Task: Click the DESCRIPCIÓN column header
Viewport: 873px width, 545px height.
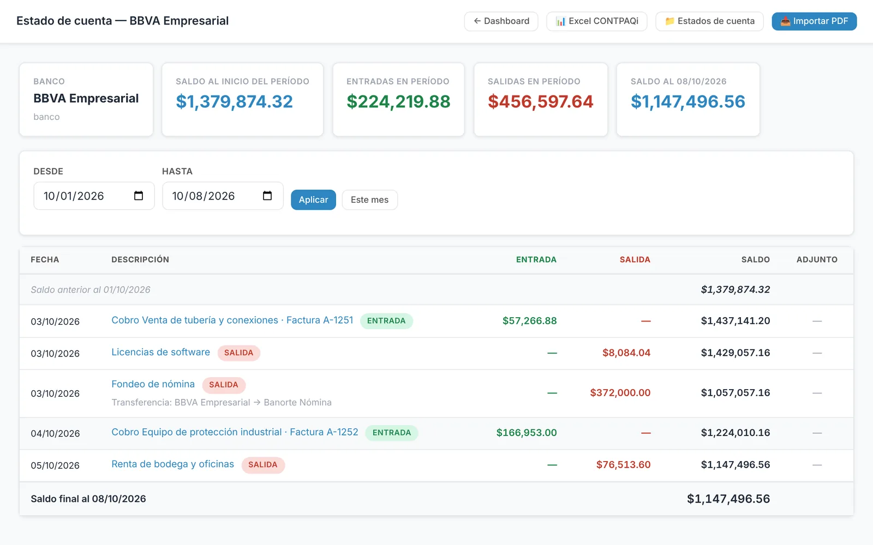Action: coord(140,259)
